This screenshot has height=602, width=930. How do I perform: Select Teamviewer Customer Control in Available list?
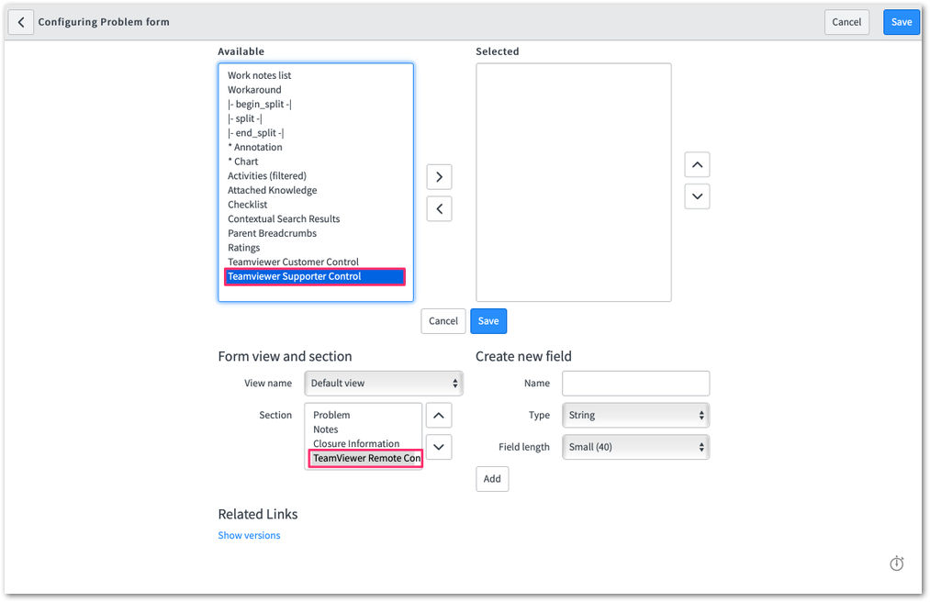293,262
